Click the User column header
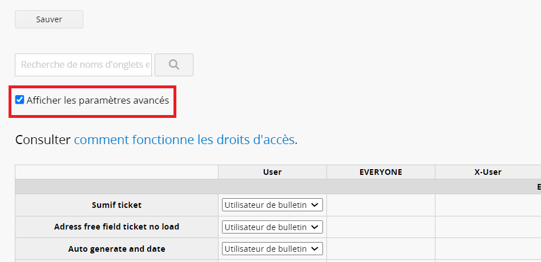Screen dimensions: 541x262 pyautogui.click(x=272, y=172)
